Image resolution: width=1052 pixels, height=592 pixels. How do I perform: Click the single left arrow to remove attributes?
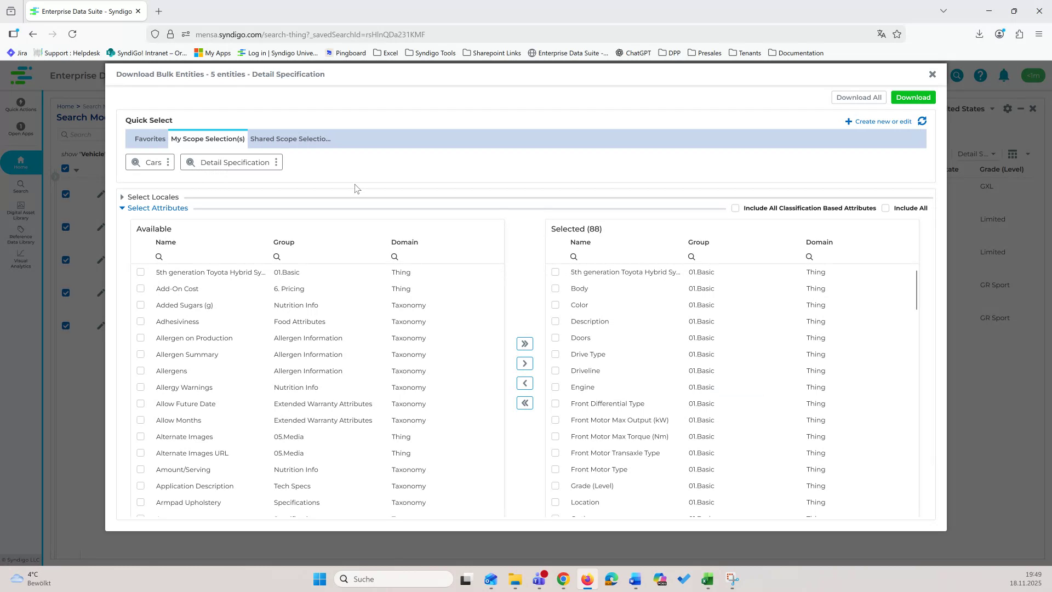point(525,383)
